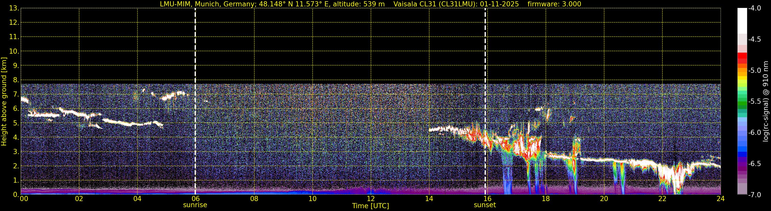Click the "log(rc-signal) @ 910 nm" colorbar label
The width and height of the screenshot is (771, 211).
point(766,101)
